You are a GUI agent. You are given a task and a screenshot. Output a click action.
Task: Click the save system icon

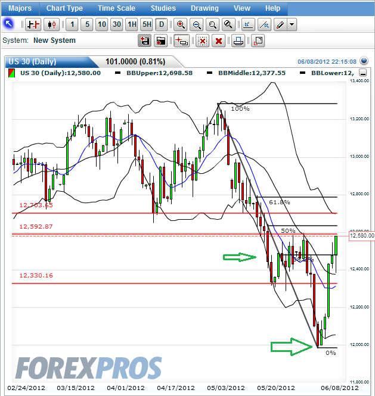(145, 40)
